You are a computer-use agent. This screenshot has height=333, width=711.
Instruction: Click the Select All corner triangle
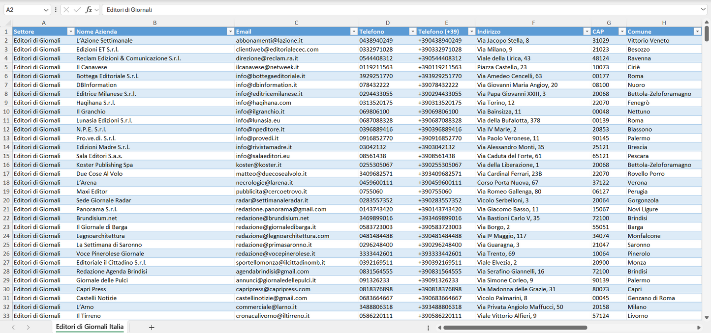(7, 23)
